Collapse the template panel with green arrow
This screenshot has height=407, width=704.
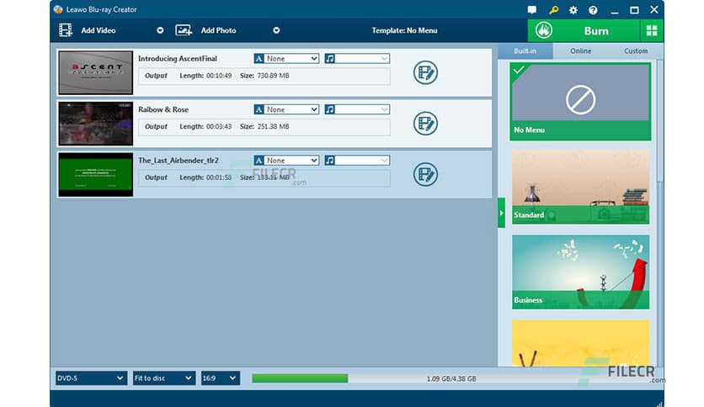pos(502,213)
